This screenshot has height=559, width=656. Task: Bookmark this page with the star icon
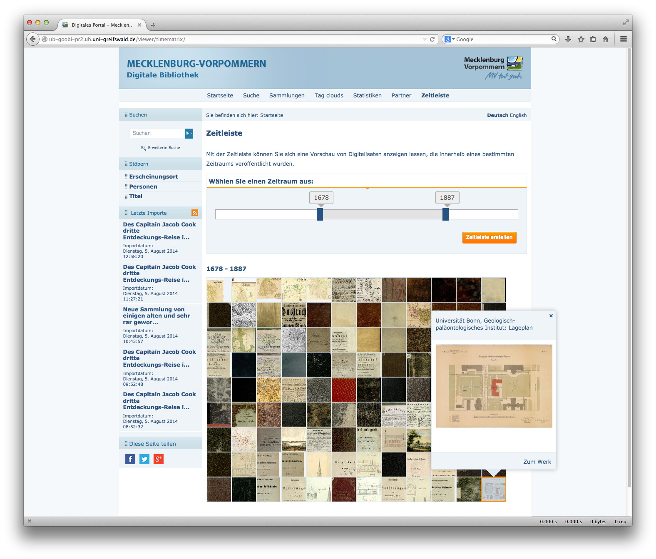(x=581, y=39)
